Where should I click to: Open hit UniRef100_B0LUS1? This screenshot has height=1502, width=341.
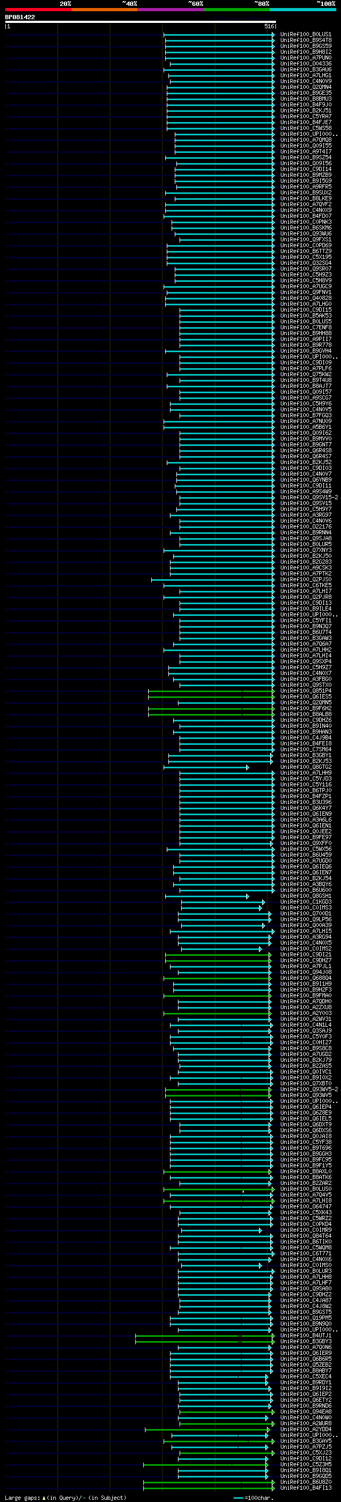pyautogui.click(x=305, y=35)
